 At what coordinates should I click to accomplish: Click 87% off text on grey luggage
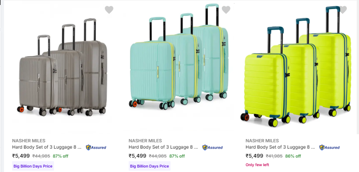(60, 156)
